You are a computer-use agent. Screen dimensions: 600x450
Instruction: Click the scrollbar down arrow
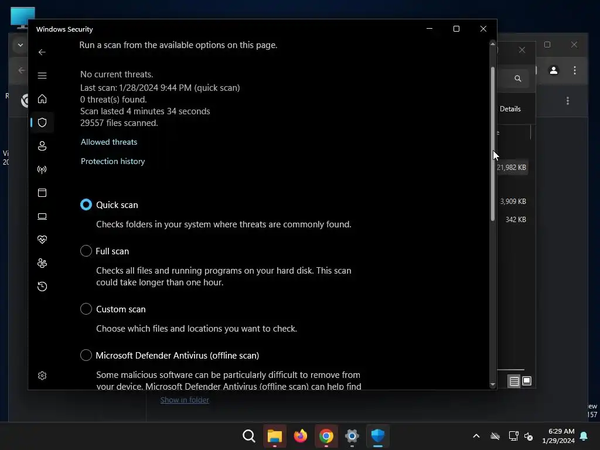(x=493, y=384)
